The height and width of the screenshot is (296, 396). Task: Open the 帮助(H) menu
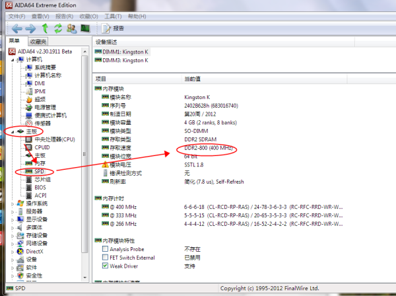[137, 17]
